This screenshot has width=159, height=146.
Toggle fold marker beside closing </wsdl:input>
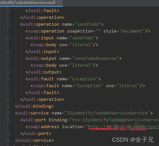point(8,52)
